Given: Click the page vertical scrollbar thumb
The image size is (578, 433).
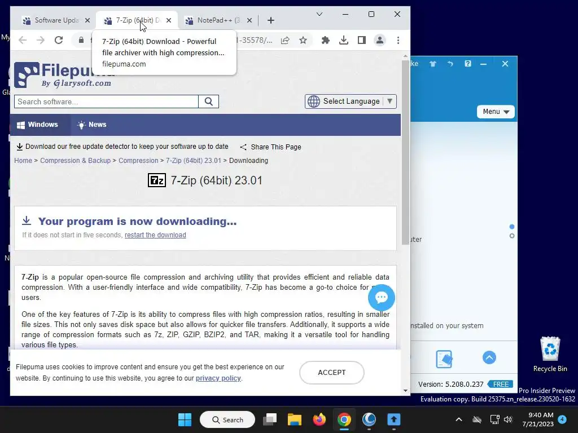Looking at the screenshot, I should tap(405, 152).
